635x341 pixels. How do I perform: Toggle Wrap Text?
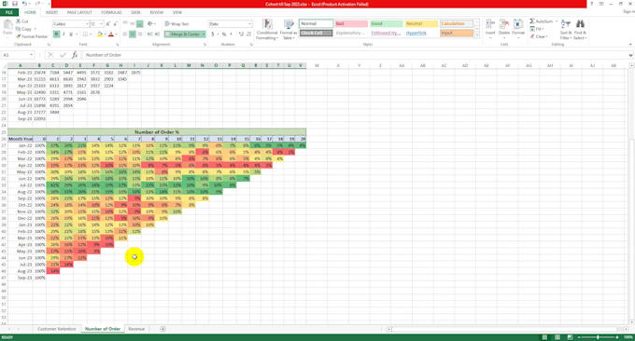[177, 24]
